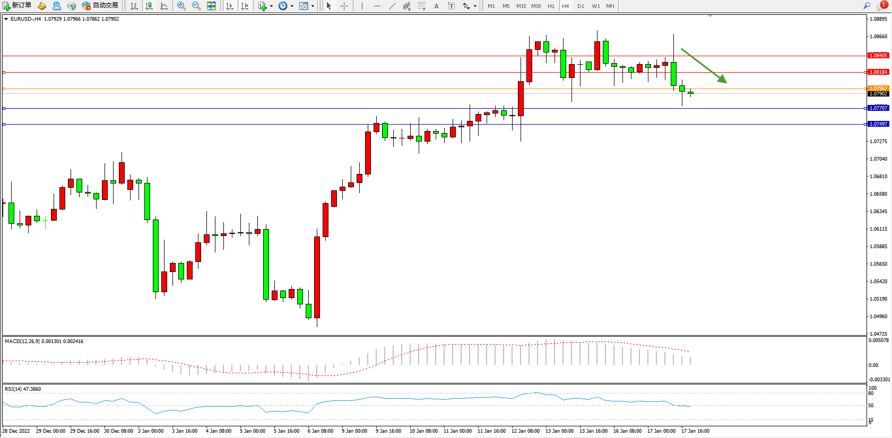Pick the Fibonacci retracement tool
This screenshot has height=438, width=892.
pos(421,6)
